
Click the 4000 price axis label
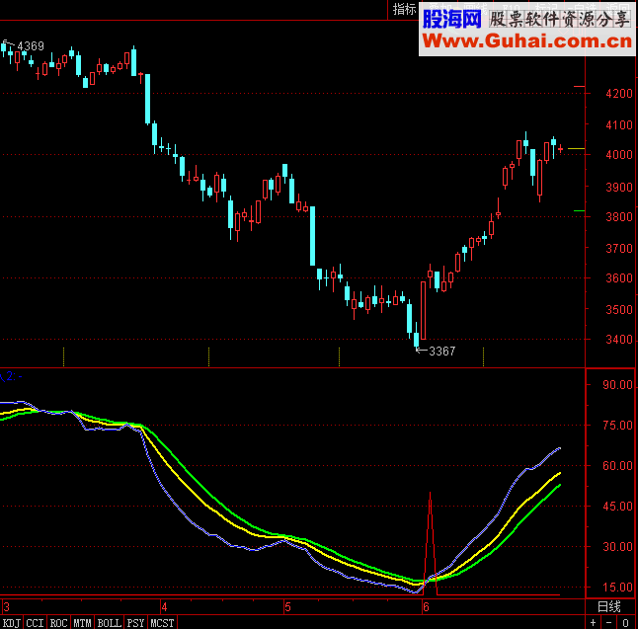(619, 155)
